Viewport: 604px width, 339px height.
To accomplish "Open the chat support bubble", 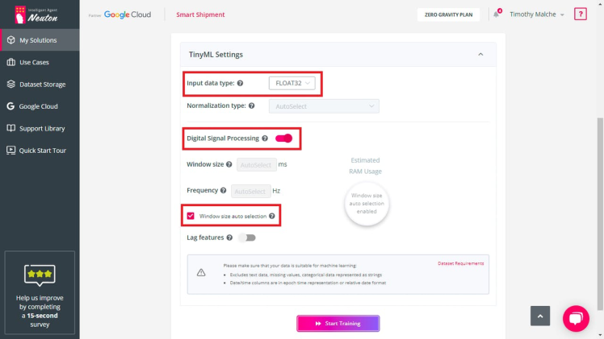I will 576,318.
